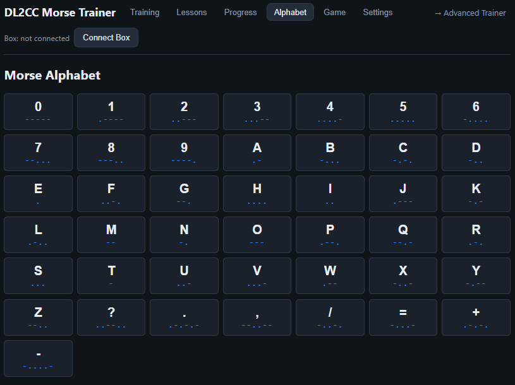The image size is (515, 385).
Task: Play the Morse code for digit 0
Action: tap(38, 112)
